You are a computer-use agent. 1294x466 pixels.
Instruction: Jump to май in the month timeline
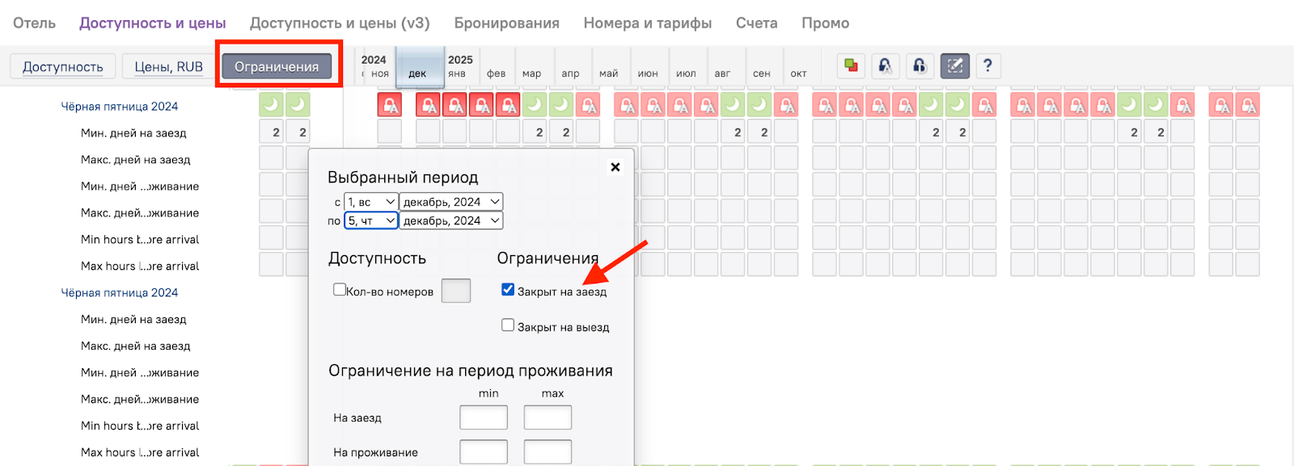[609, 73]
